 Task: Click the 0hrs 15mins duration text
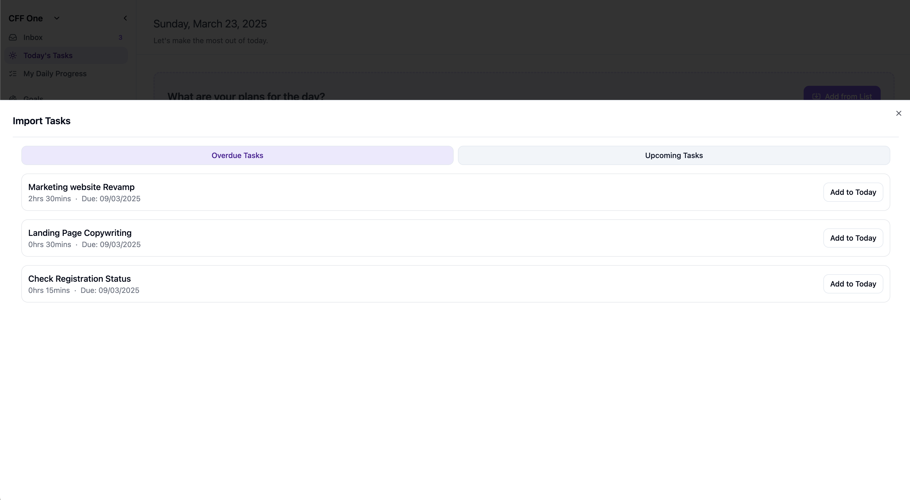[49, 290]
